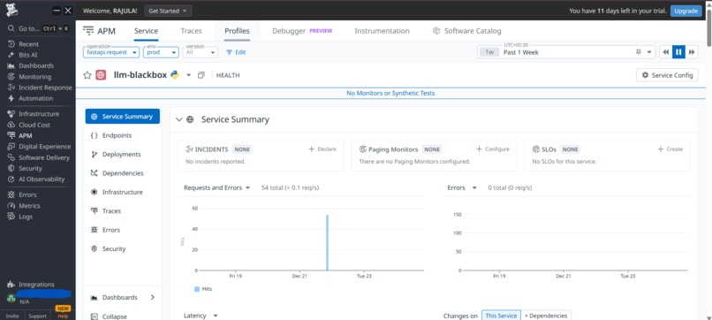The image size is (712, 320).
Task: Open Automation in the sidebar
Action: [x=36, y=98]
